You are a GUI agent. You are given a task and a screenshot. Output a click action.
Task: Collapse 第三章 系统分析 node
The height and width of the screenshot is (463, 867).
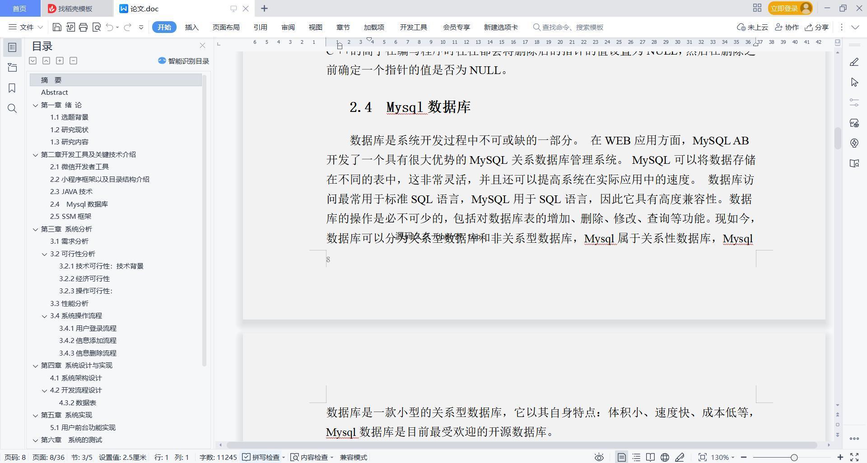[35, 229]
